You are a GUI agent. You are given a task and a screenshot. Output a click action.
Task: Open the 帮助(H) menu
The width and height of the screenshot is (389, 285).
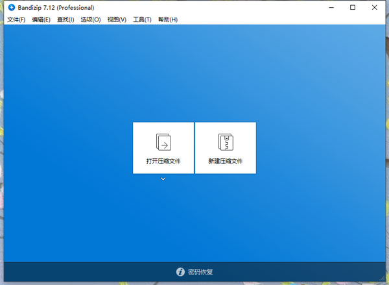coord(168,19)
